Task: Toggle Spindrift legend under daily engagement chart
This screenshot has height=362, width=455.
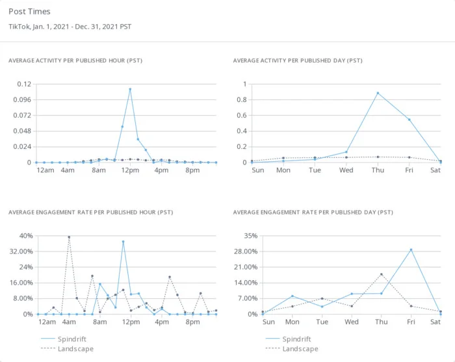Action: (x=288, y=339)
